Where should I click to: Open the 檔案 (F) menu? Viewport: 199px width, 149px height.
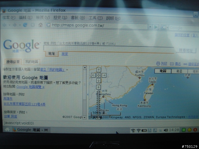[x=9, y=17]
